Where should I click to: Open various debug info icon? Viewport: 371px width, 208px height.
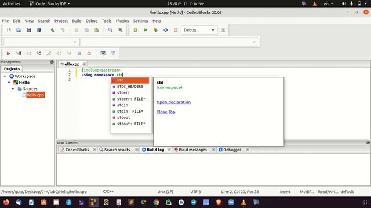click(x=113, y=54)
